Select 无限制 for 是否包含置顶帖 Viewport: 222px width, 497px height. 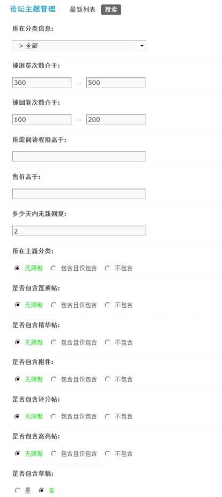17,305
